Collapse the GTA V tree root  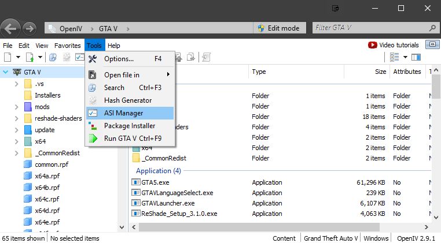pyautogui.click(x=5, y=72)
